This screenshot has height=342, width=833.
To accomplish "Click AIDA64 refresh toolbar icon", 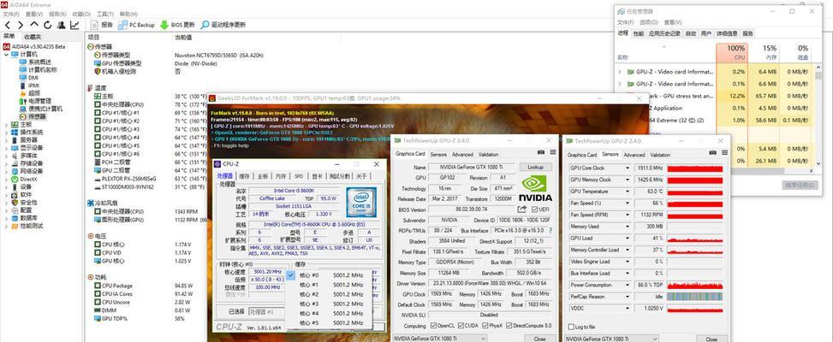I will 48,25.
